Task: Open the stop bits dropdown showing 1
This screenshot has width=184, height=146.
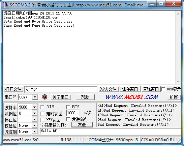Action: pyautogui.click(x=34, y=119)
